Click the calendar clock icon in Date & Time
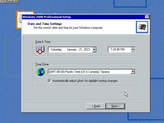This screenshot has height=123, width=164. pyautogui.click(x=40, y=50)
